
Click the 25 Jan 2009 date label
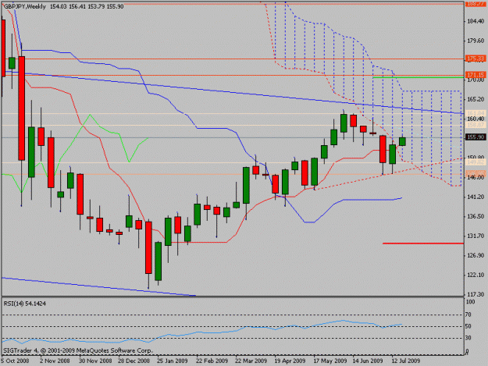point(173,361)
